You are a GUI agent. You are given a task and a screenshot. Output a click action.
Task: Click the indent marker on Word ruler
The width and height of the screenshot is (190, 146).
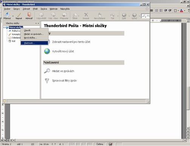pyautogui.click(x=161, y=20)
